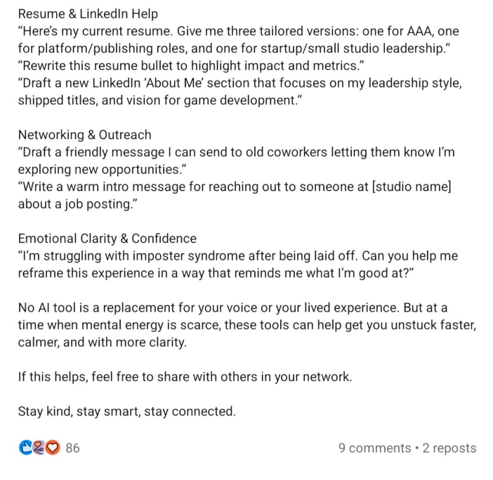Click the 'exploring new opportunities' text line
The height and width of the screenshot is (480, 493).
tap(102, 169)
